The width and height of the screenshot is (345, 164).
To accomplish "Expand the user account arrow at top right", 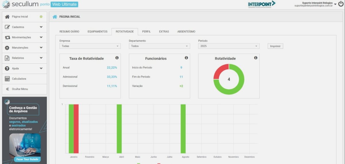I will (x=335, y=4).
